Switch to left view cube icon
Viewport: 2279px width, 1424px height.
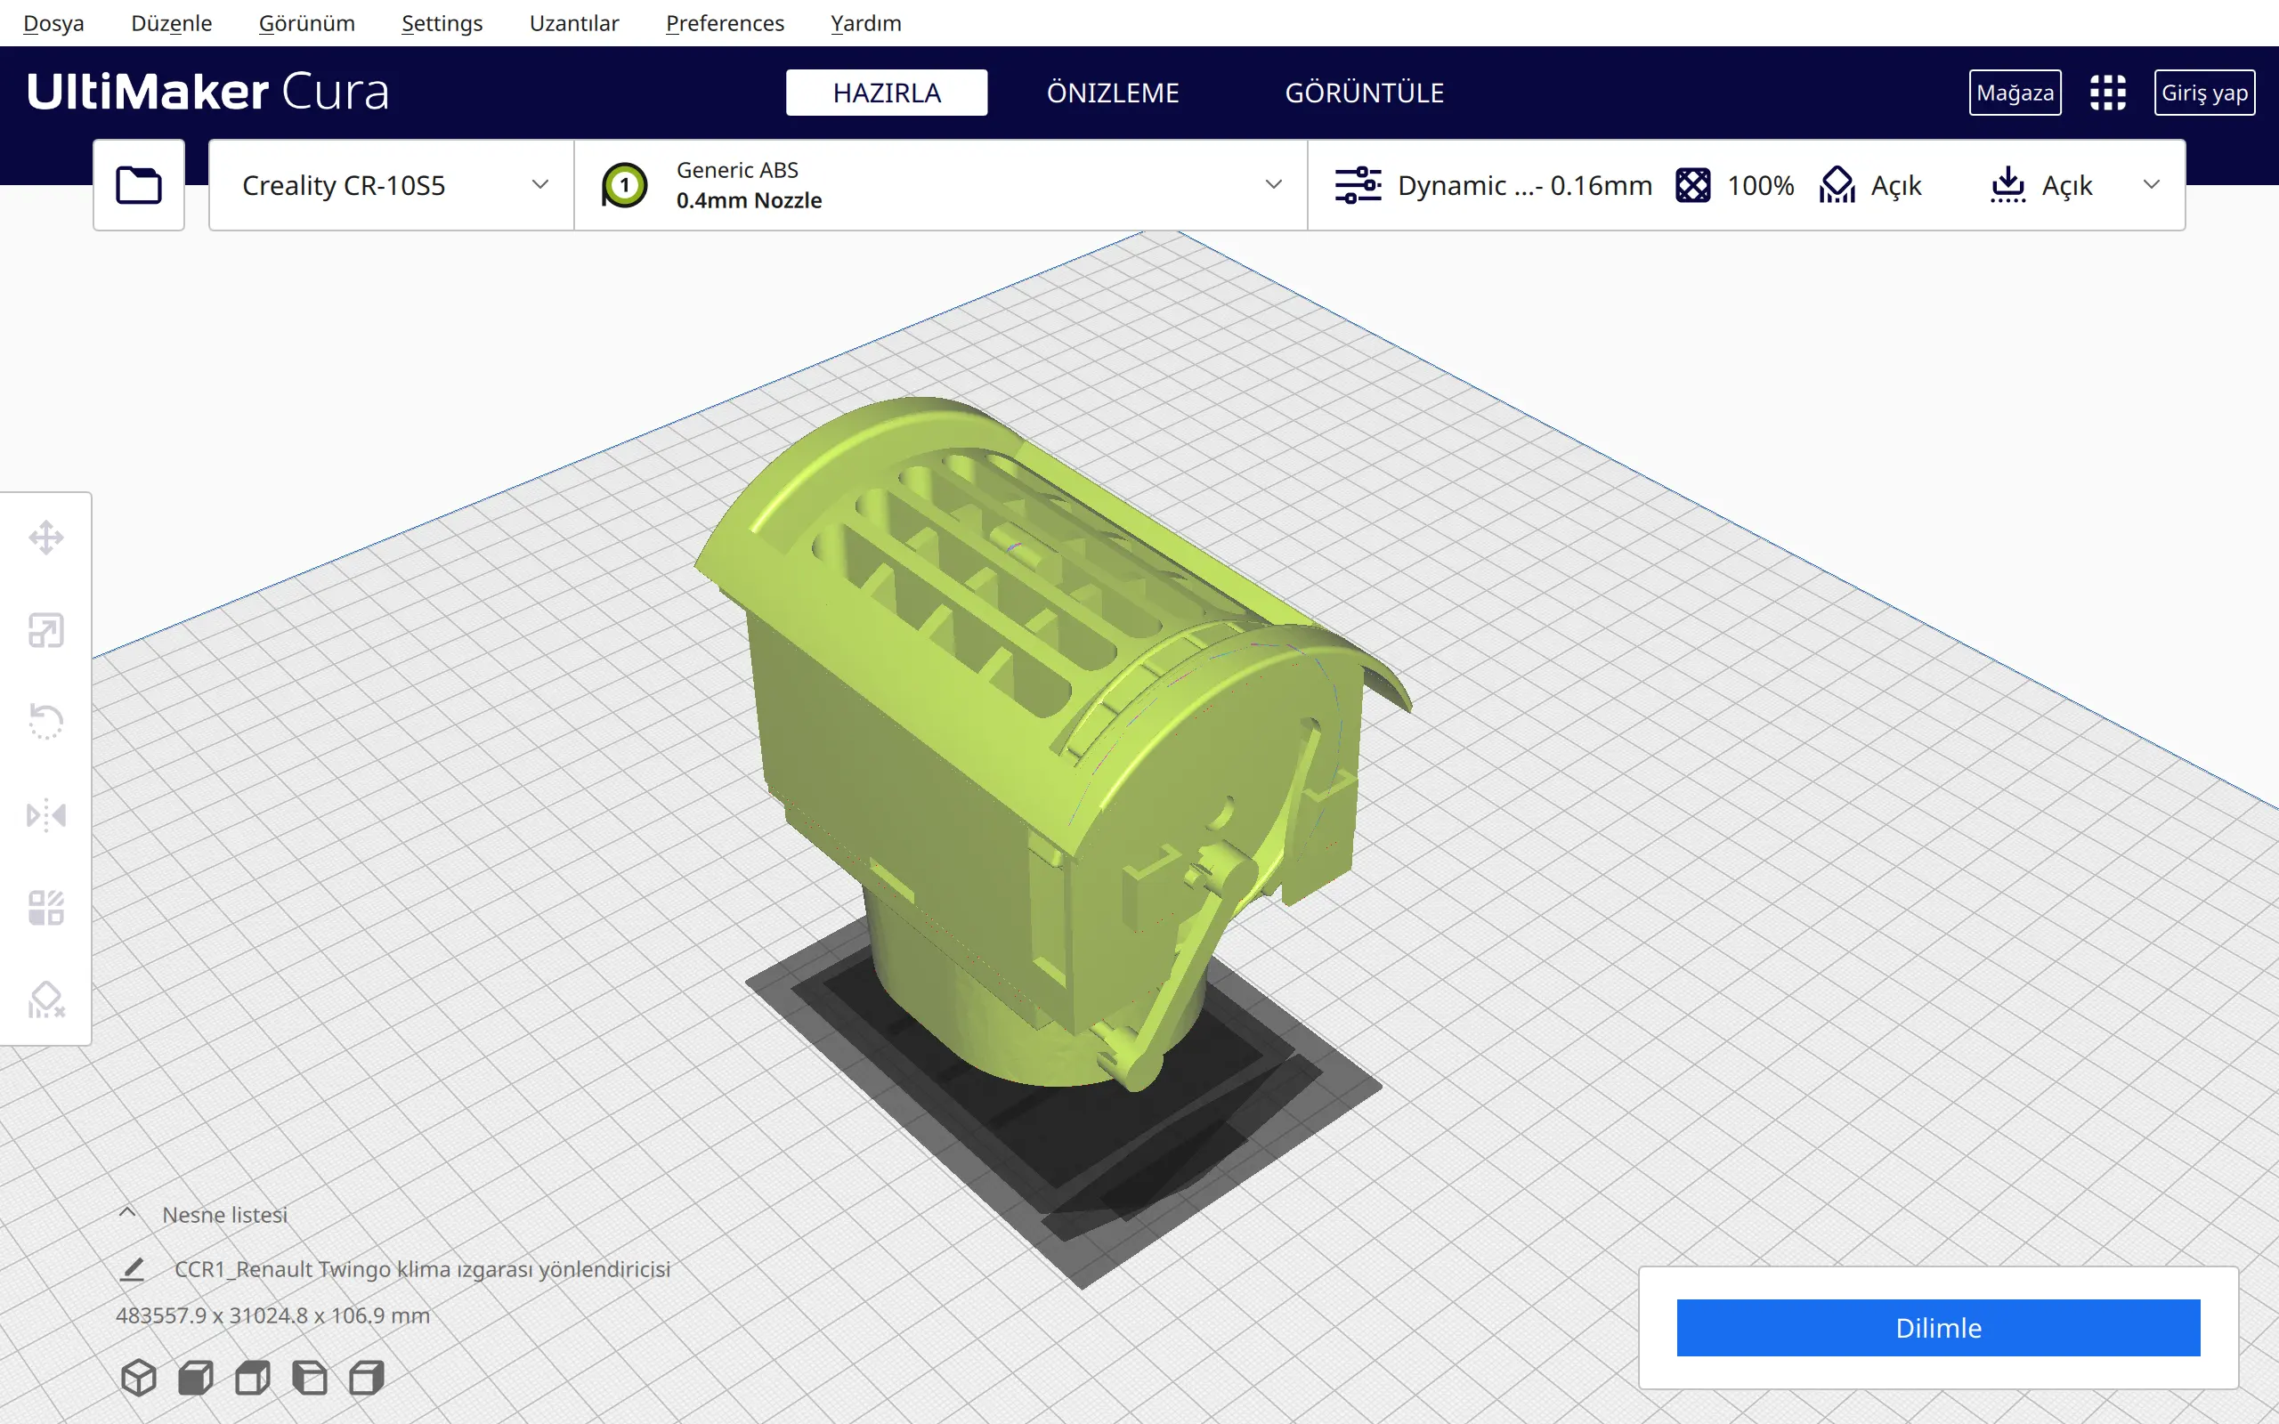310,1378
